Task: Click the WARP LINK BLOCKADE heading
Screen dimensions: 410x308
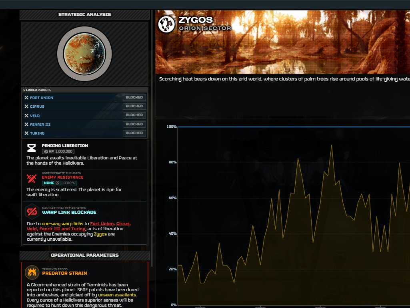Action: pos(69,212)
